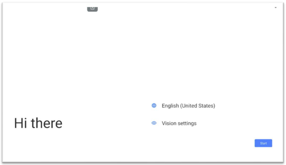This screenshot has height=165, width=286.
Task: Open Vision settings
Action: click(174, 123)
